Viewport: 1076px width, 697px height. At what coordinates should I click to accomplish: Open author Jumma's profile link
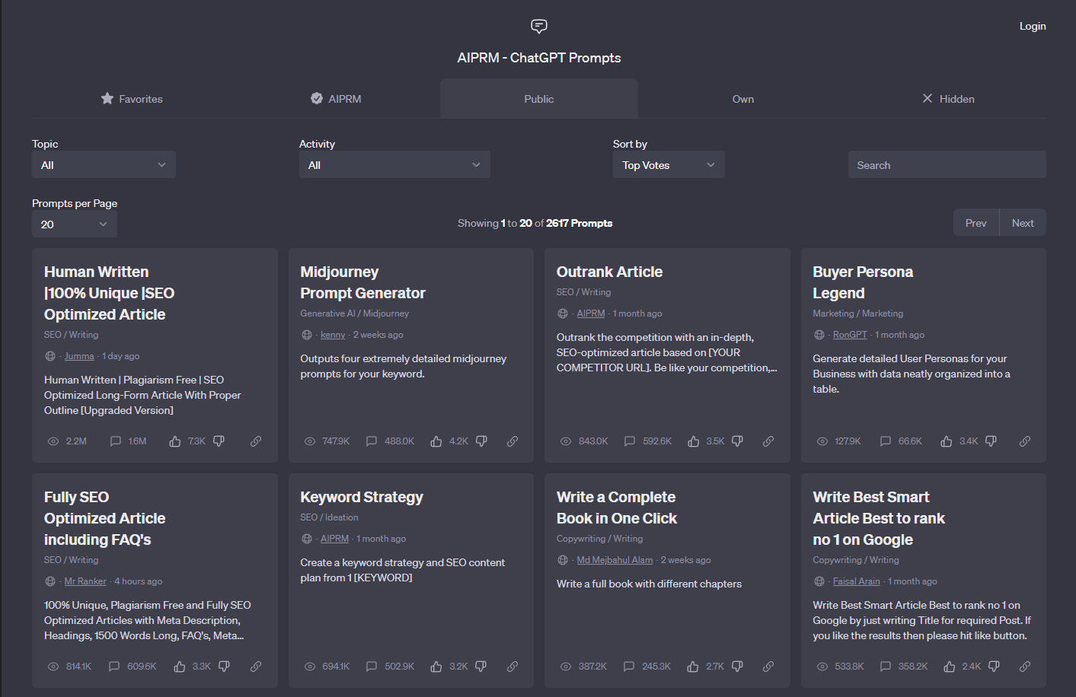79,356
